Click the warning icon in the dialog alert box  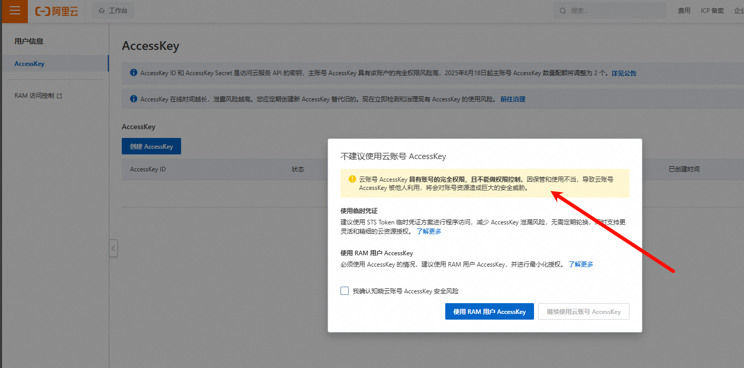(352, 179)
